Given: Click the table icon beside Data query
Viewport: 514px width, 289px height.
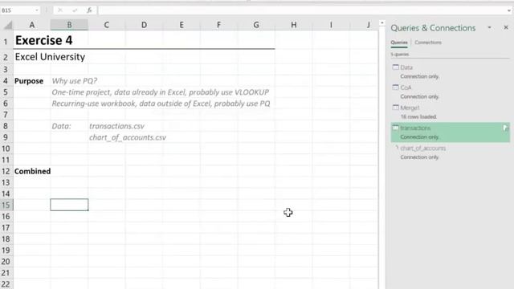Looking at the screenshot, I should coord(396,67).
